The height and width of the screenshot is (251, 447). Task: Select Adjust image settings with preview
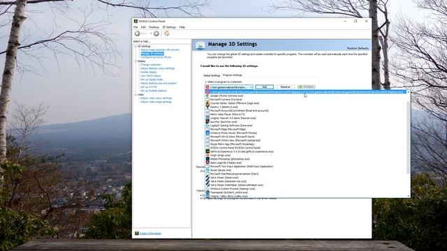point(160,50)
